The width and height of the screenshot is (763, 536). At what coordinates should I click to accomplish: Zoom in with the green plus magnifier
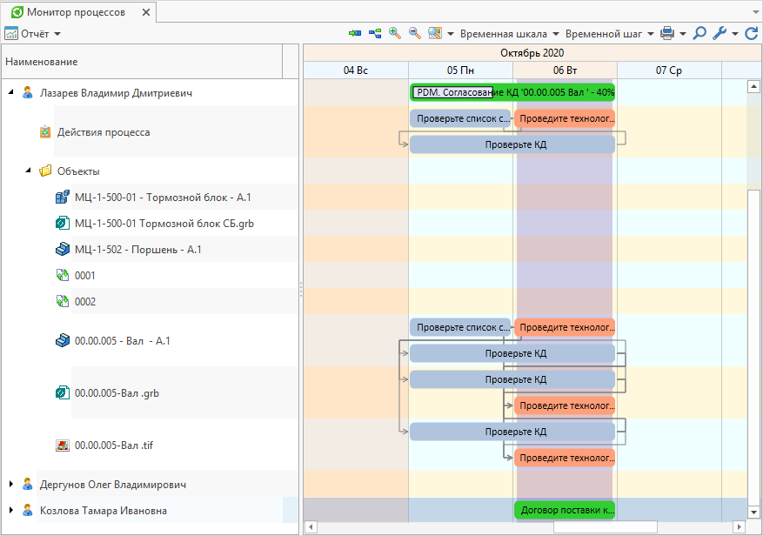(395, 33)
